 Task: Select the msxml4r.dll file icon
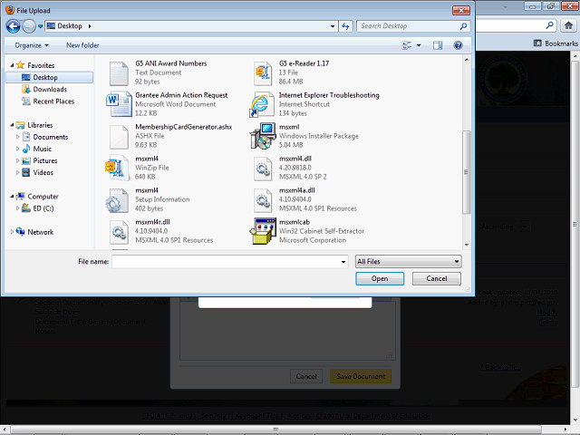(119, 232)
